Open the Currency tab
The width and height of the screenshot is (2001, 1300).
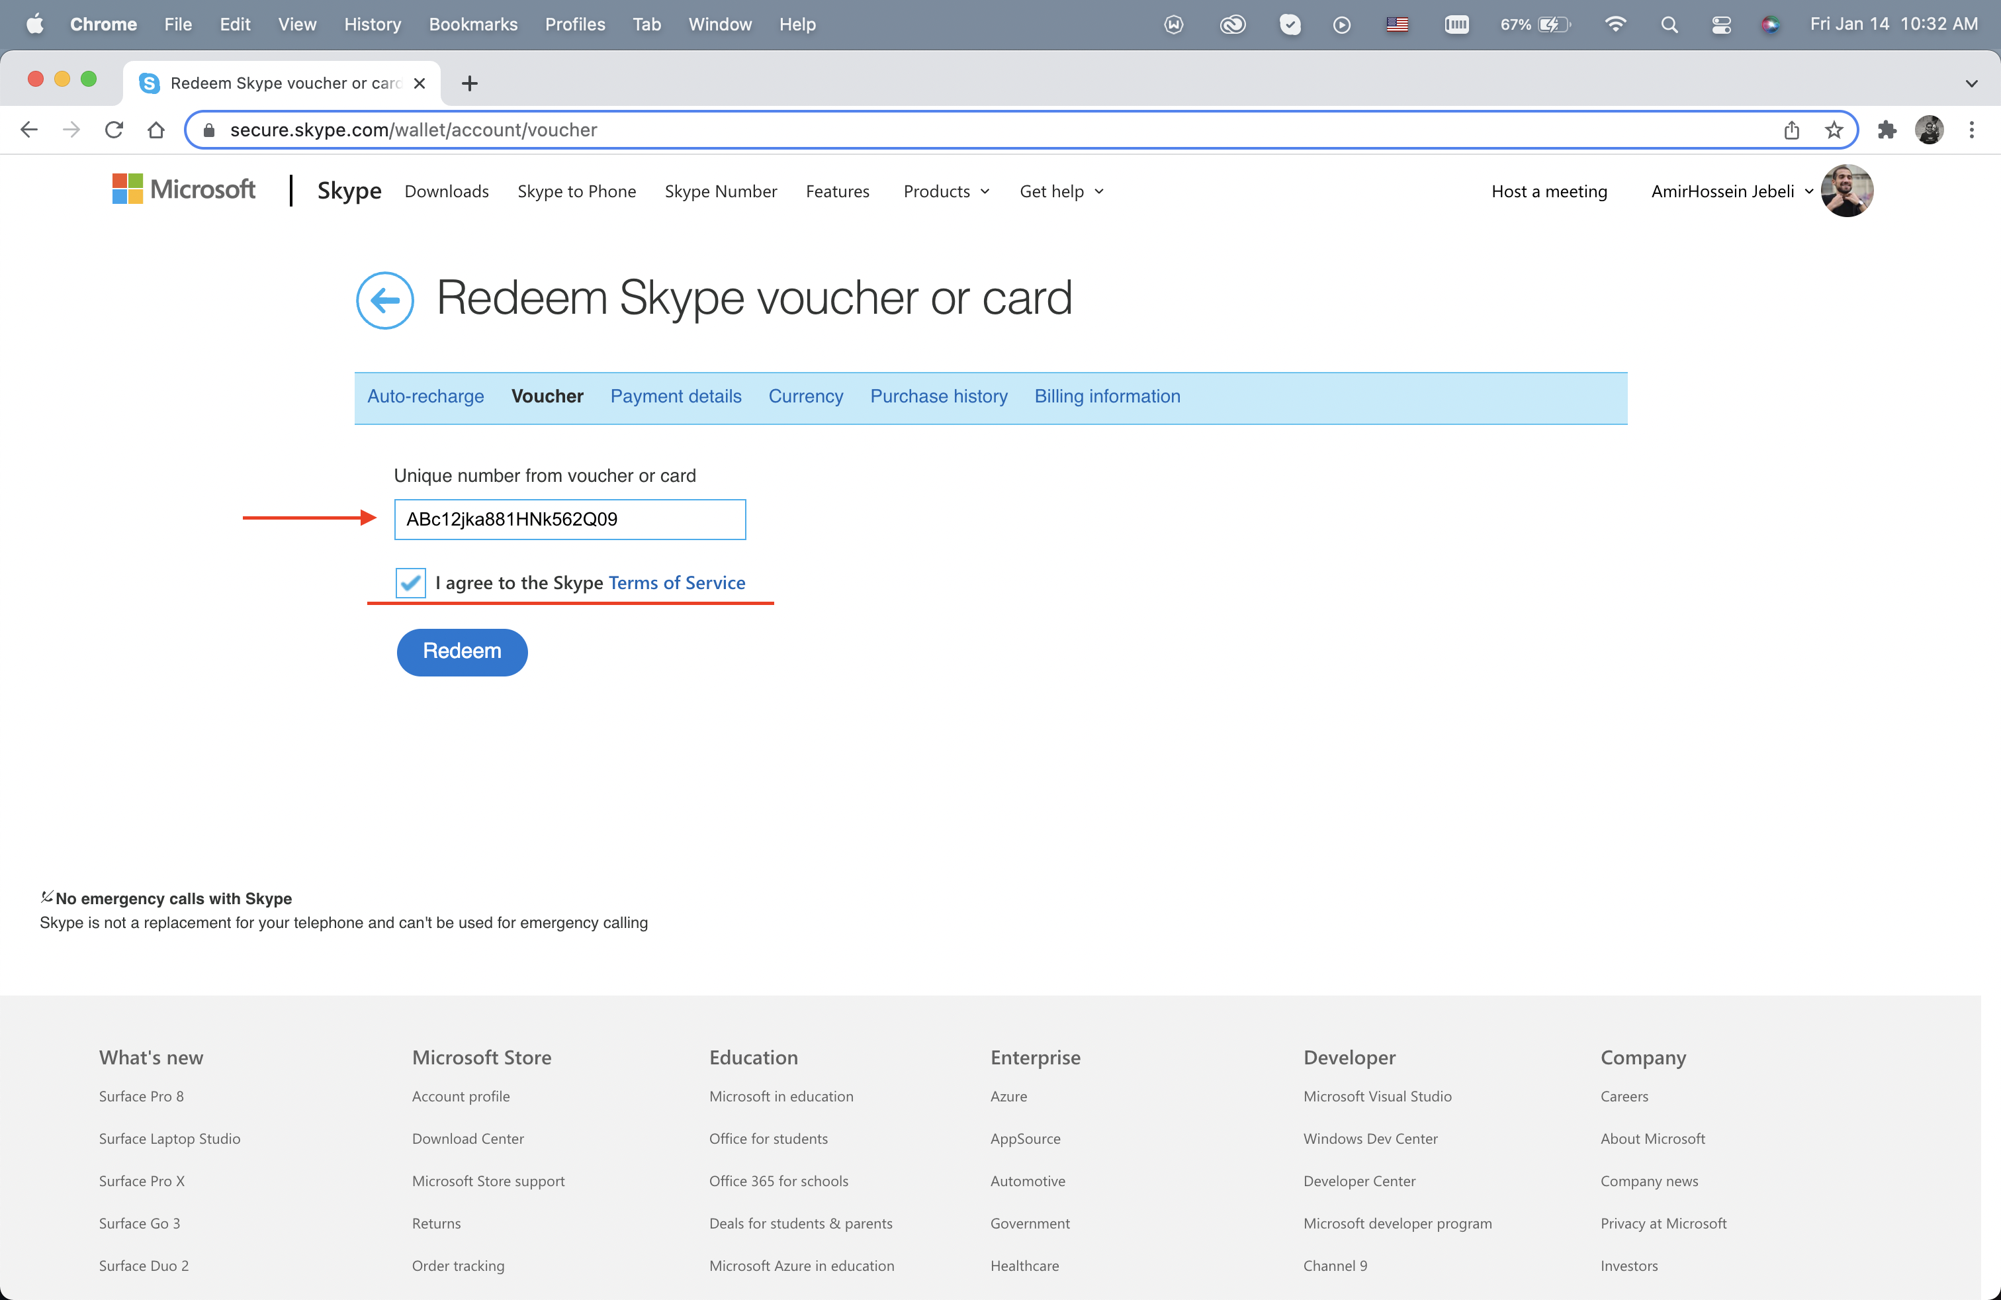[x=805, y=396]
